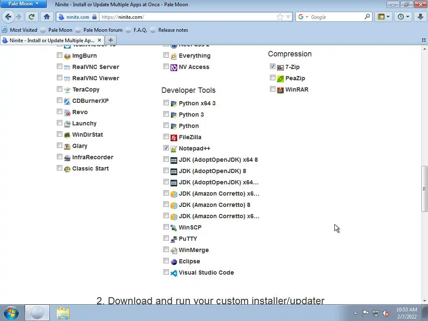Click the WinMerge icon
The height and width of the screenshot is (321, 428).
tap(173, 250)
